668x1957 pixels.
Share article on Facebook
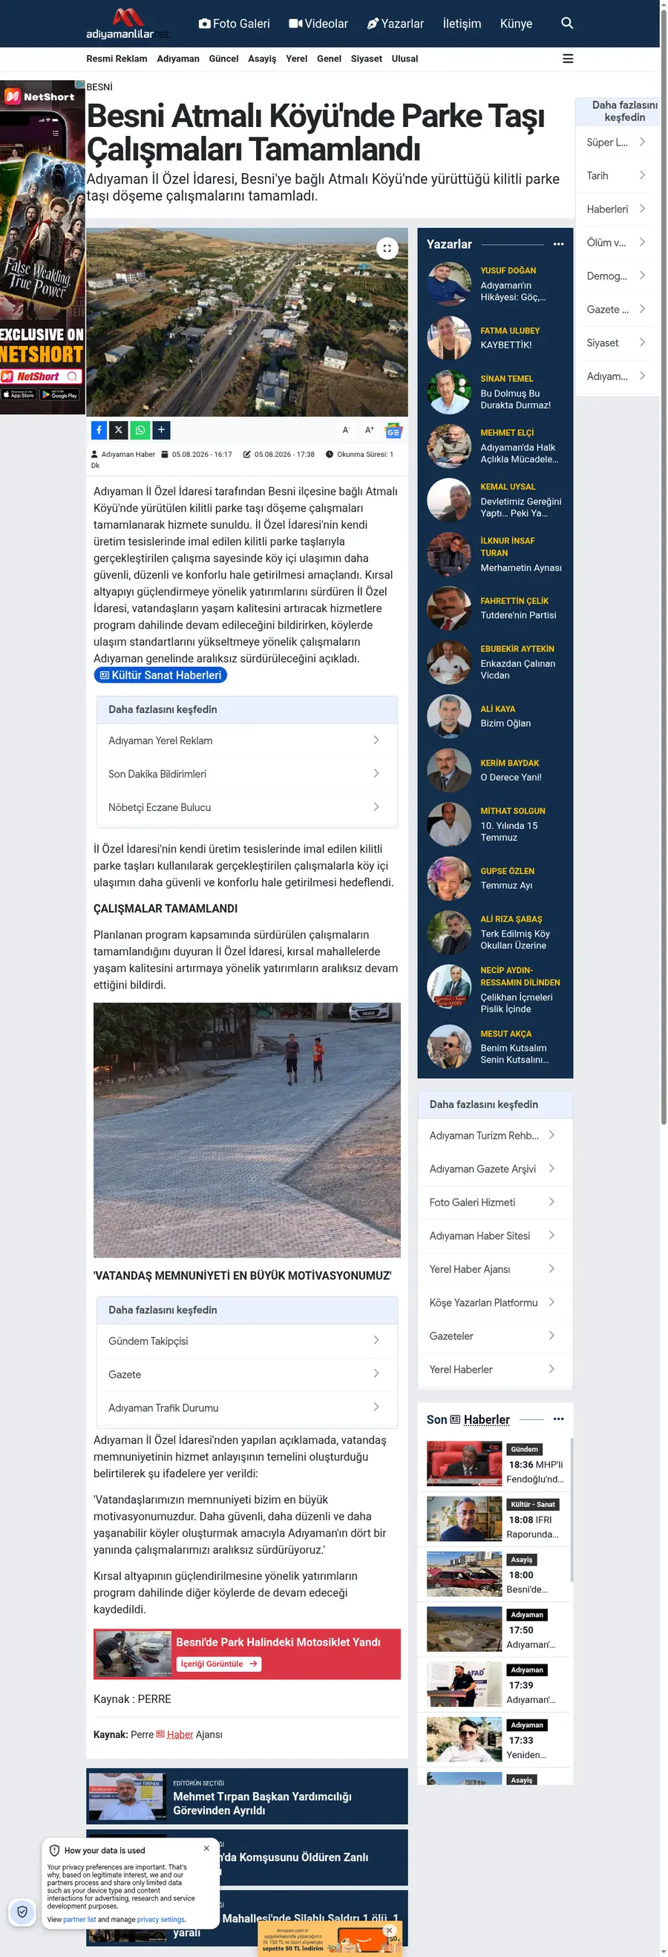(99, 430)
